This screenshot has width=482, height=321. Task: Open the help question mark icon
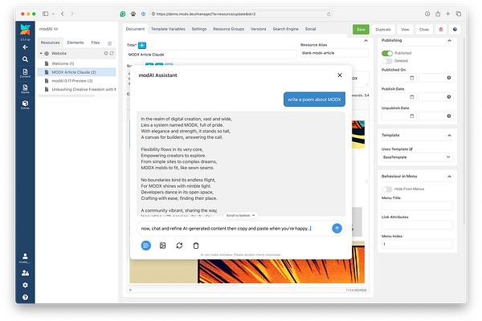25,297
